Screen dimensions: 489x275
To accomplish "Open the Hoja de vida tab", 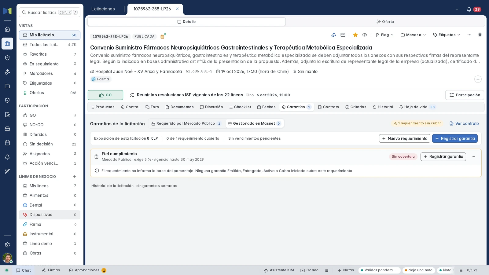I will 417,107.
